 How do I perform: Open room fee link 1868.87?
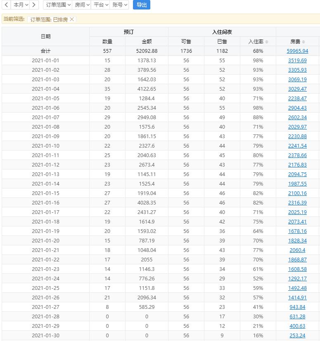tap(297, 260)
